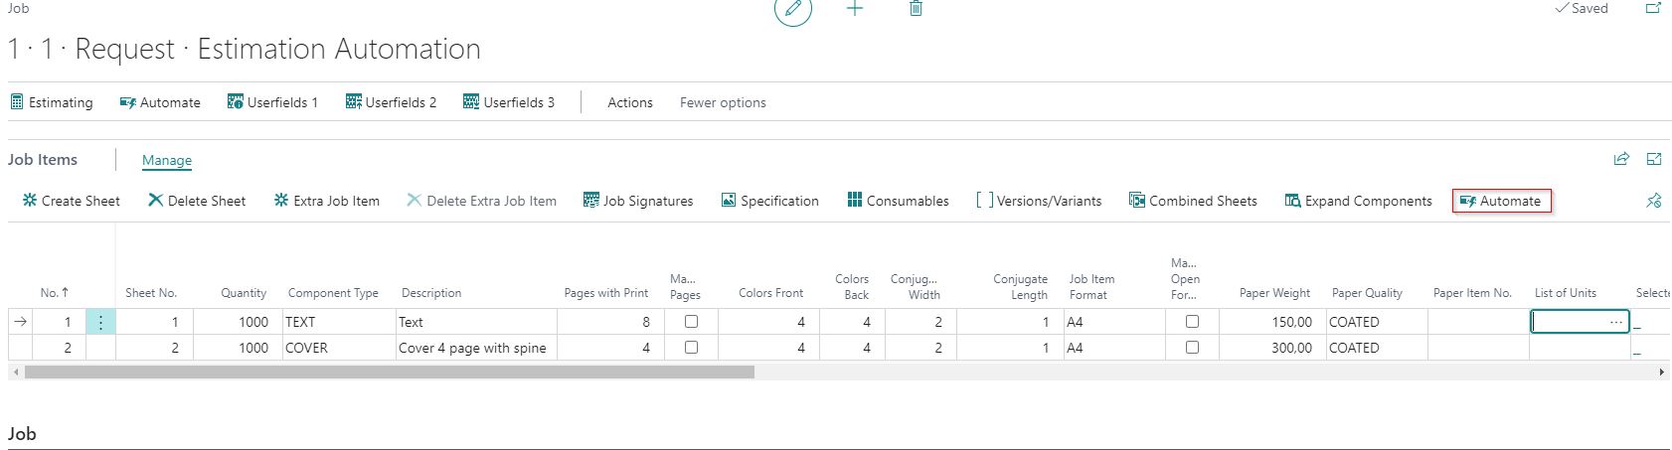Image resolution: width=1672 pixels, height=450 pixels.
Task: Open Combined Sheets
Action: [1193, 201]
